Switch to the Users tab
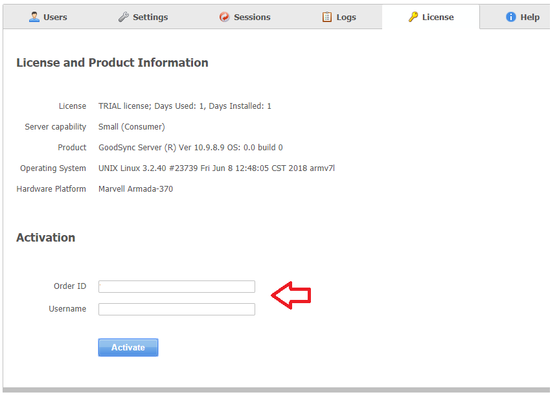 click(x=55, y=17)
